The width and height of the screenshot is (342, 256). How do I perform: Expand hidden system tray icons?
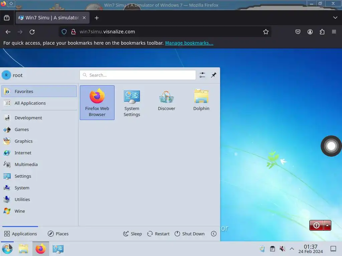click(x=292, y=249)
